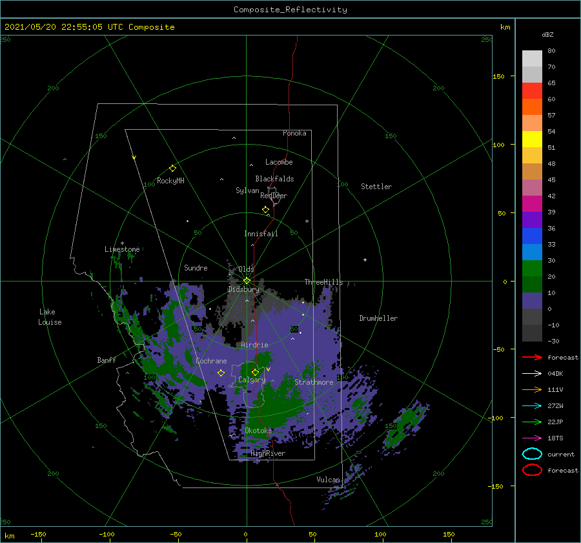The height and width of the screenshot is (543, 581).
Task: Click the yellow marker south of RedDeer
Action: pyautogui.click(x=265, y=209)
